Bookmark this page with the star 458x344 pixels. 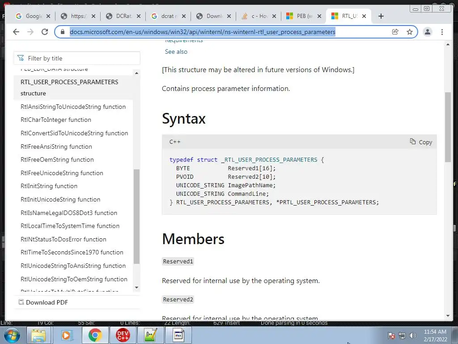tap(410, 32)
